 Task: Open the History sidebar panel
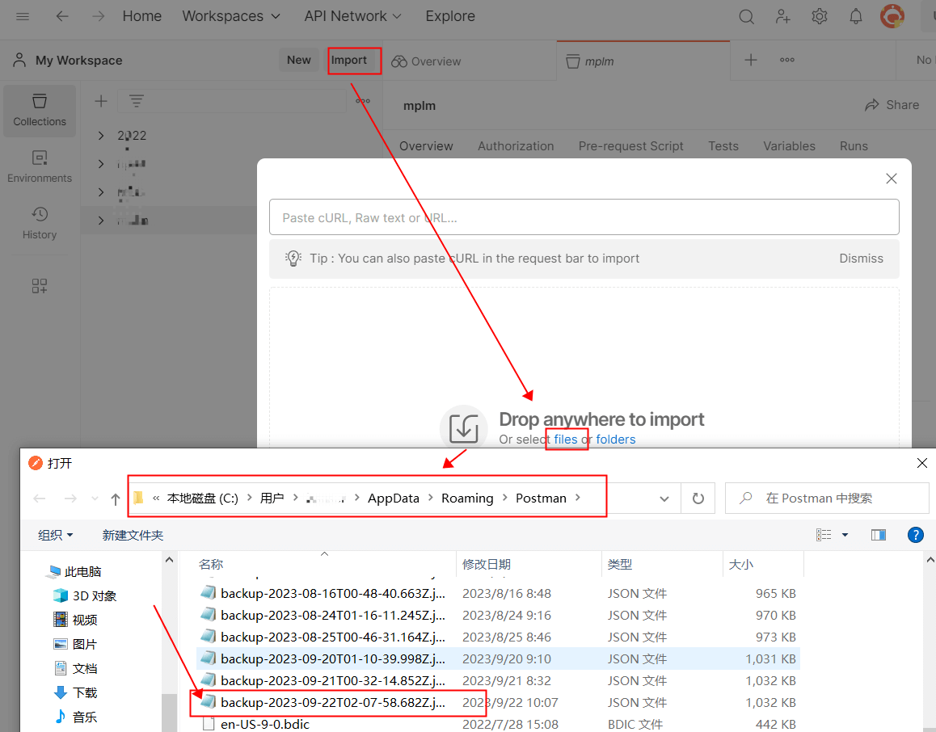click(40, 223)
